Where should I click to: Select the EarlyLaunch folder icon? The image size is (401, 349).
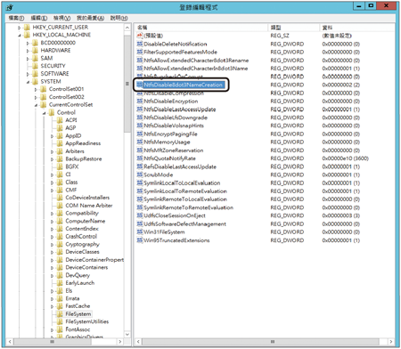pos(60,283)
